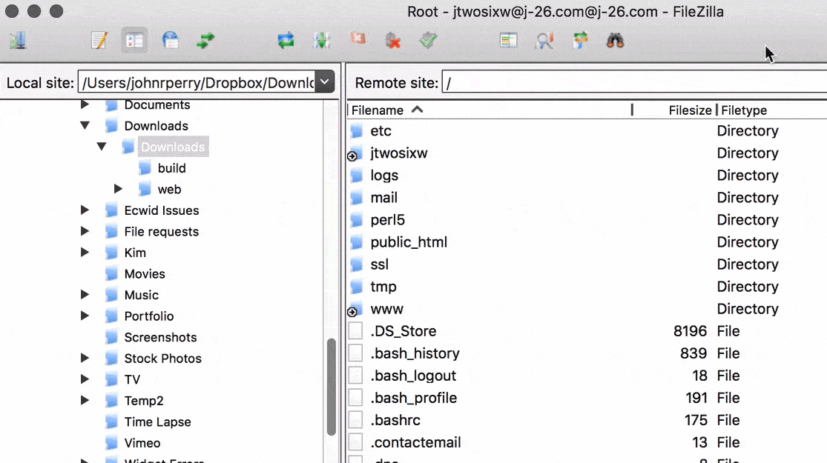
Task: Click the link-folder icon beside www
Action: [355, 310]
